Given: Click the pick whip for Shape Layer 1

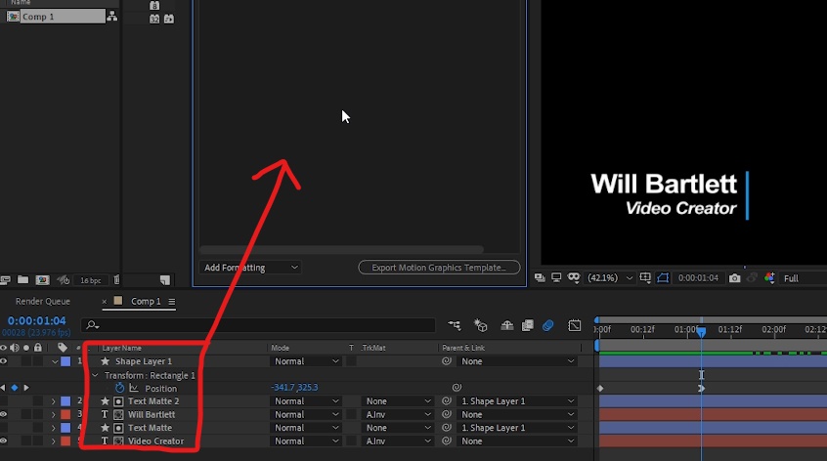Looking at the screenshot, I should coord(446,361).
